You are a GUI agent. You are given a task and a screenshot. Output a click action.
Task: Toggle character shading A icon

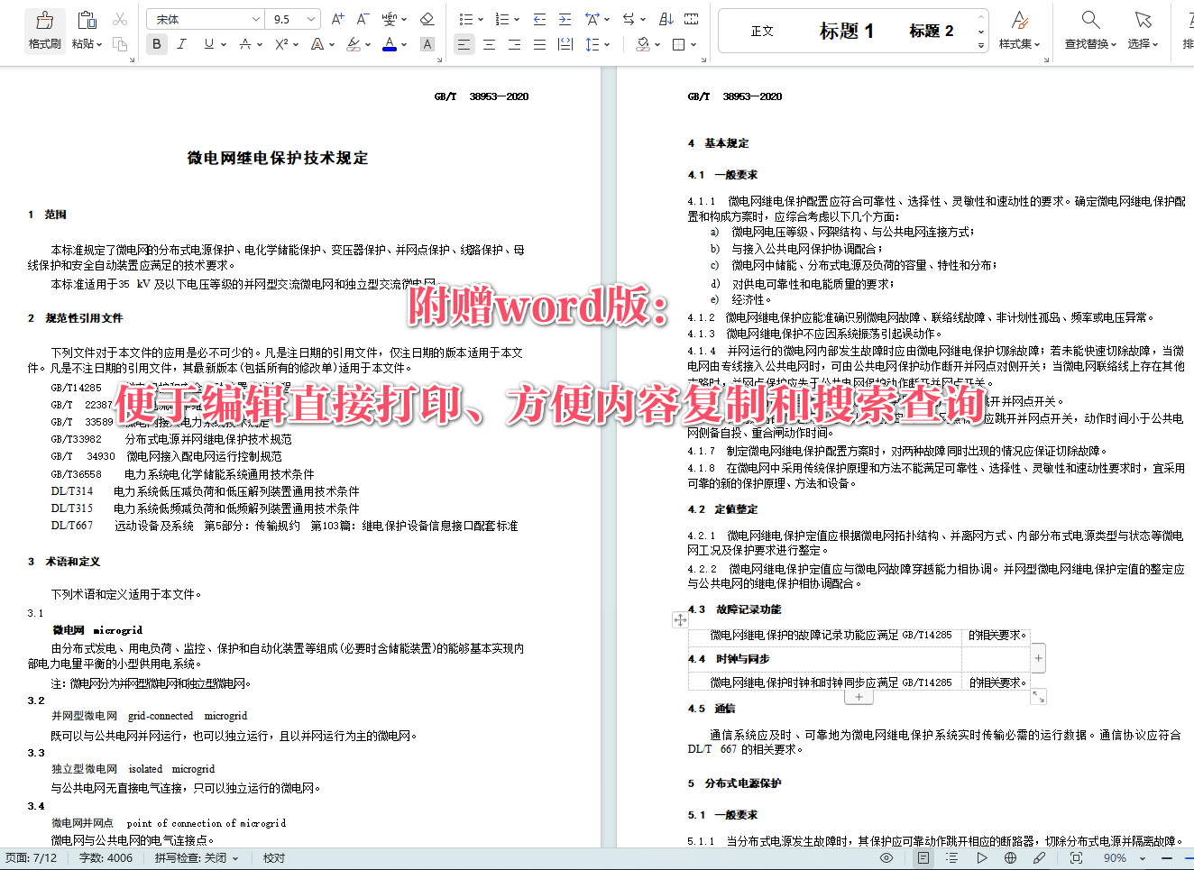pyautogui.click(x=427, y=43)
